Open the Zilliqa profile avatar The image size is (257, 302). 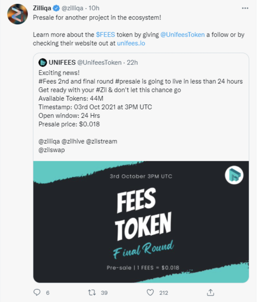click(x=17, y=14)
